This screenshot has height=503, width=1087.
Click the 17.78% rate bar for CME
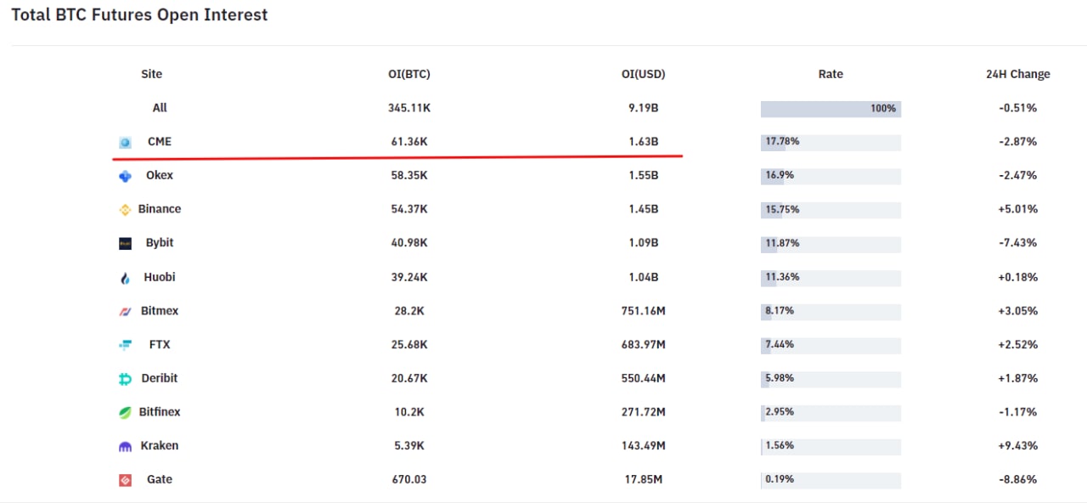click(x=831, y=143)
